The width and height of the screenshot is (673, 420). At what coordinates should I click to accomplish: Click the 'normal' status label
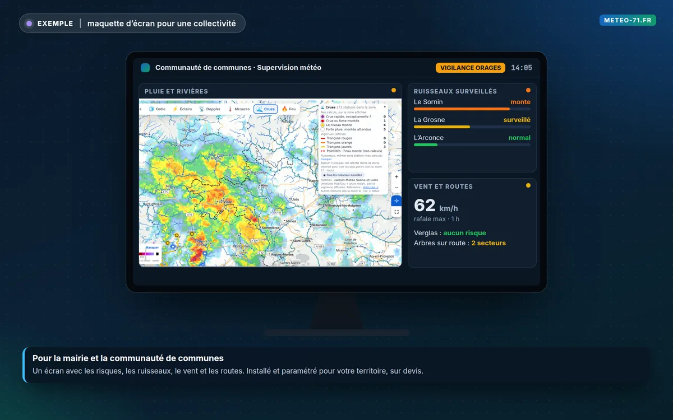pos(519,138)
